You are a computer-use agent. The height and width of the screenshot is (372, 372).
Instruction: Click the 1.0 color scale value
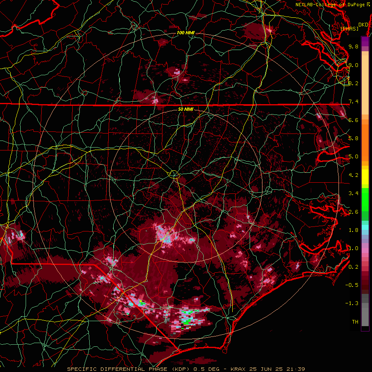(x=353, y=248)
